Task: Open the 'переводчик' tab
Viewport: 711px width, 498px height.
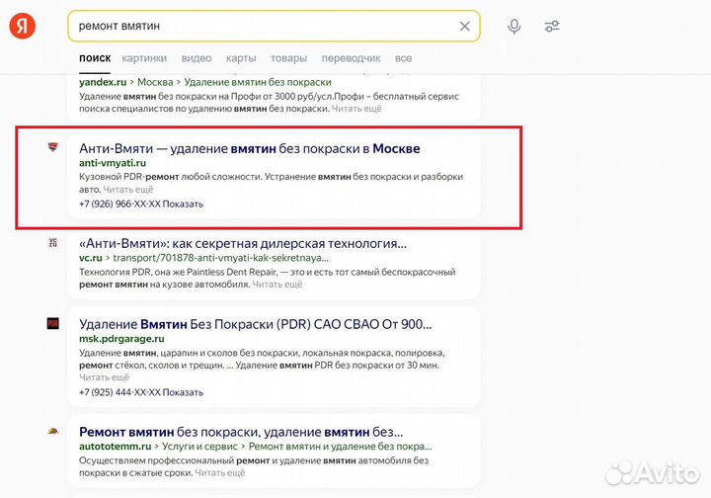Action: coord(351,58)
